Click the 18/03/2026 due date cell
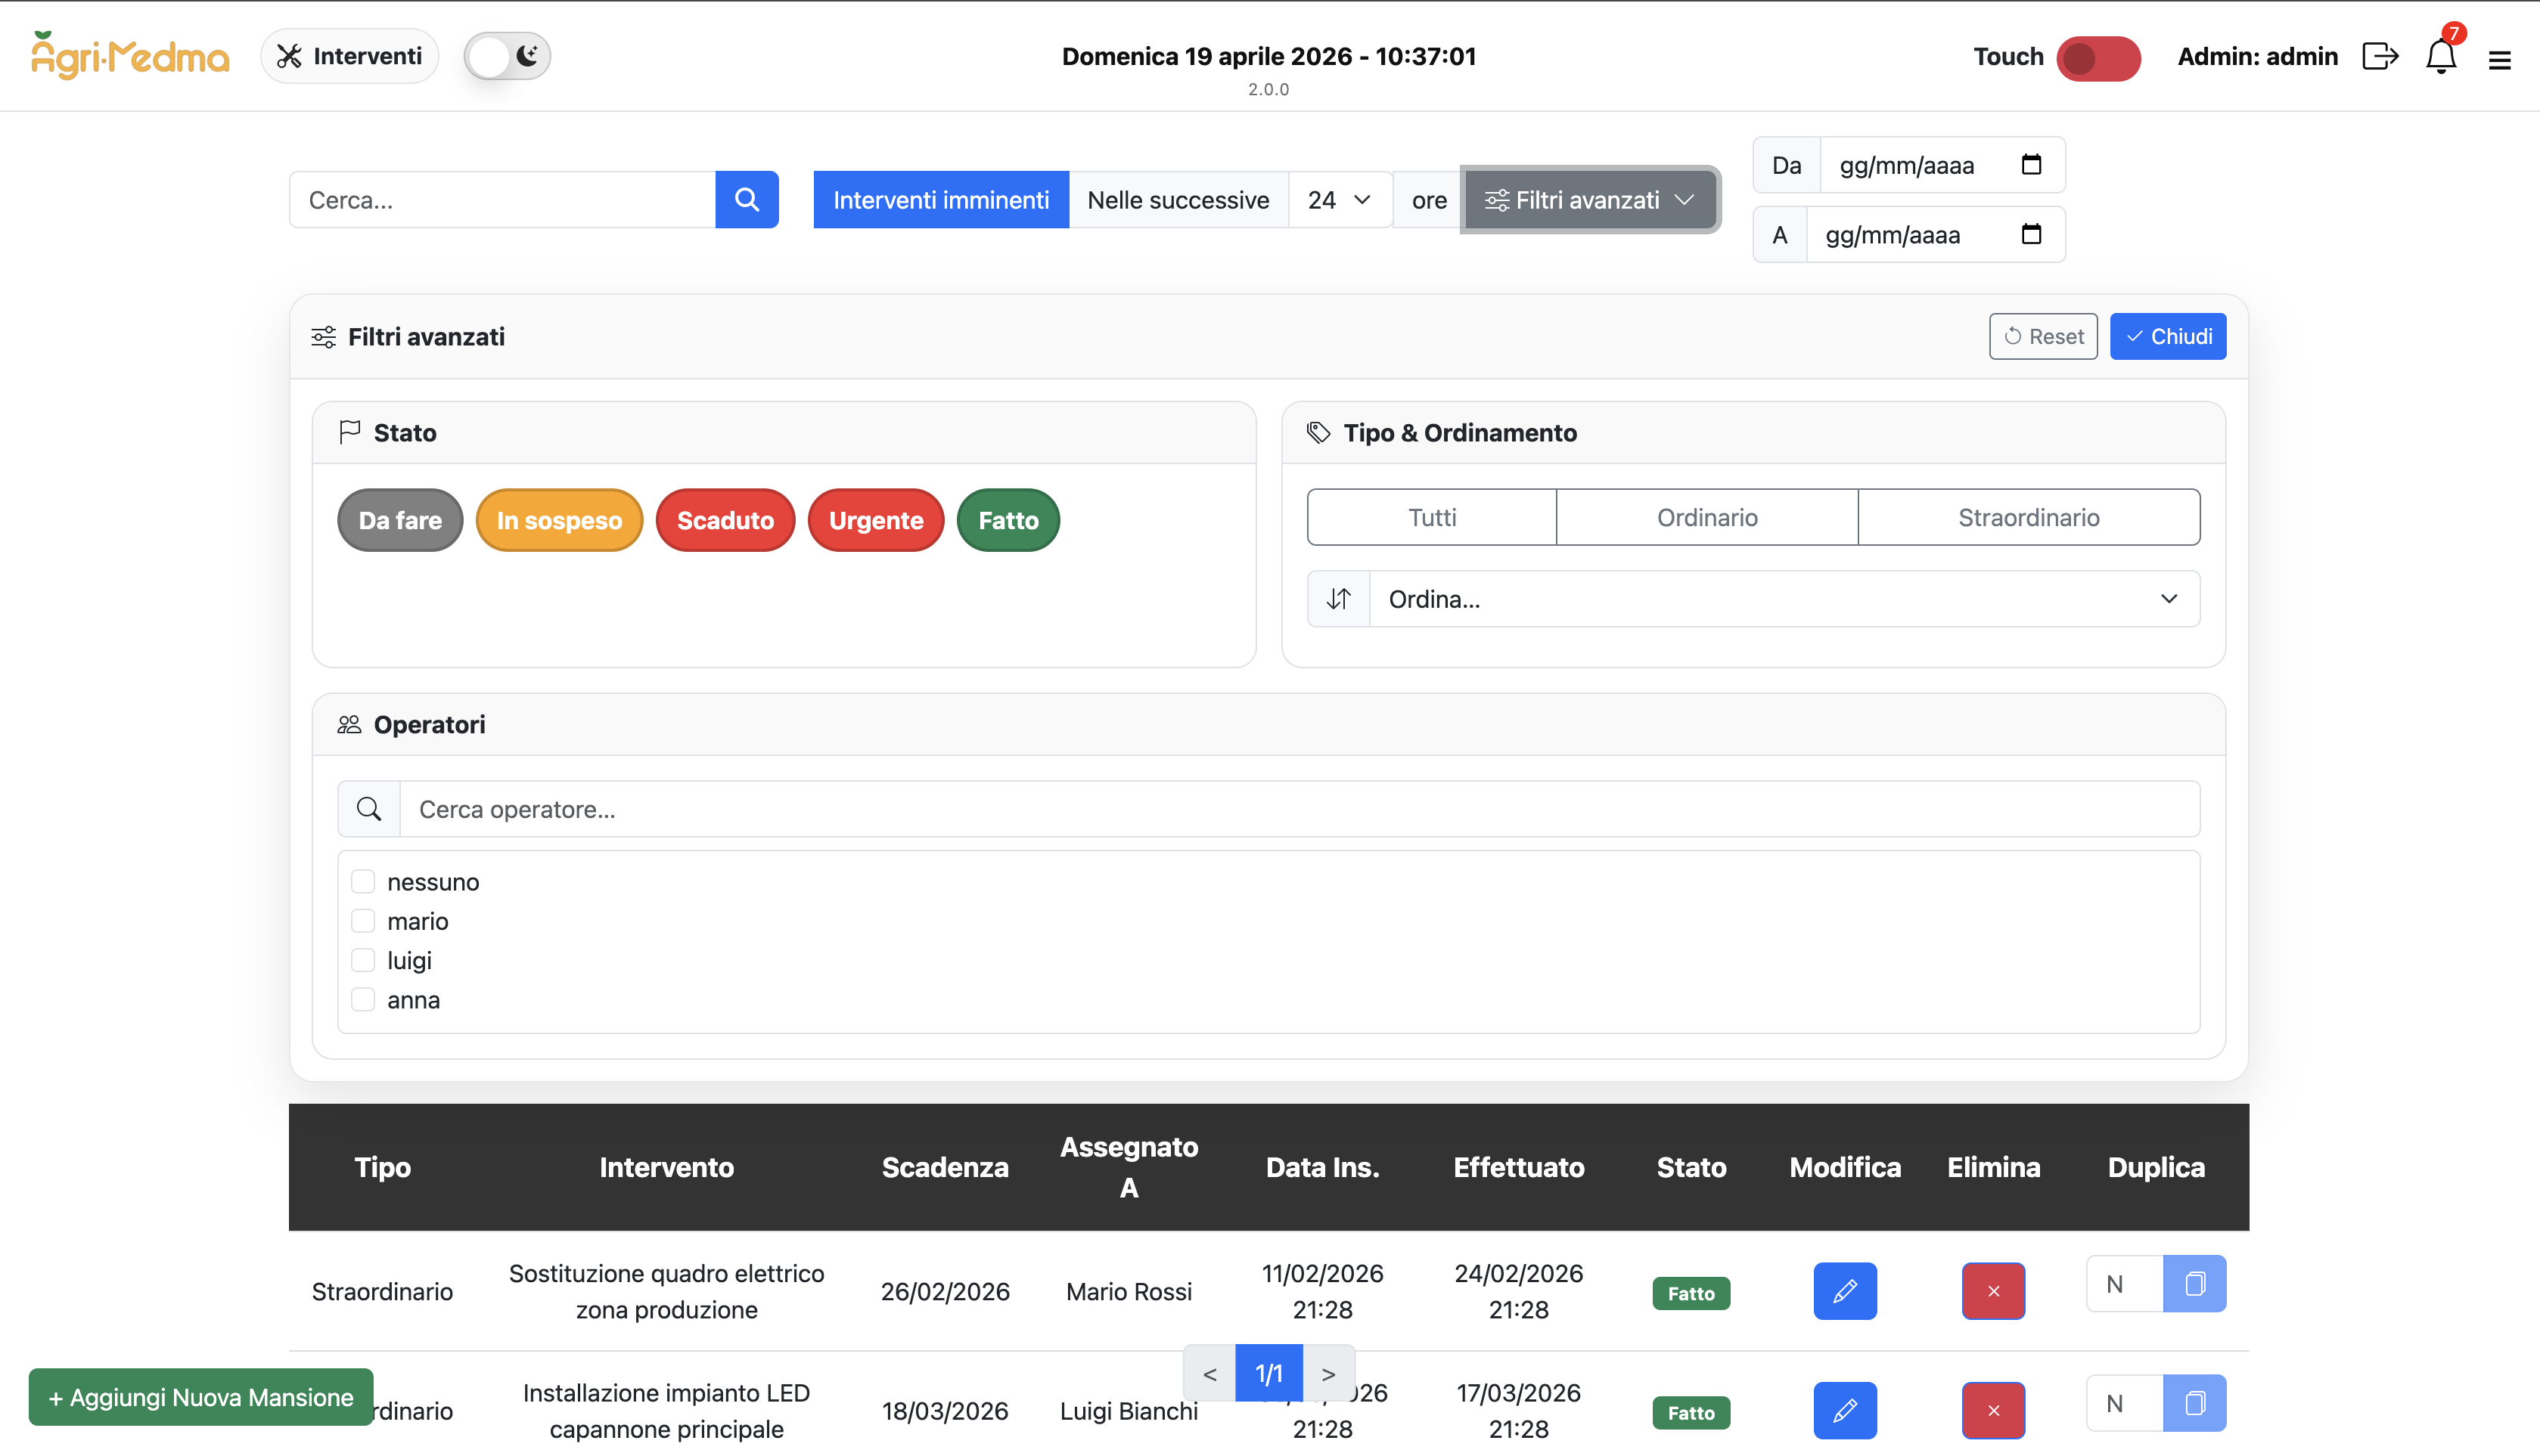The width and height of the screenshot is (2540, 1456). click(x=945, y=1410)
